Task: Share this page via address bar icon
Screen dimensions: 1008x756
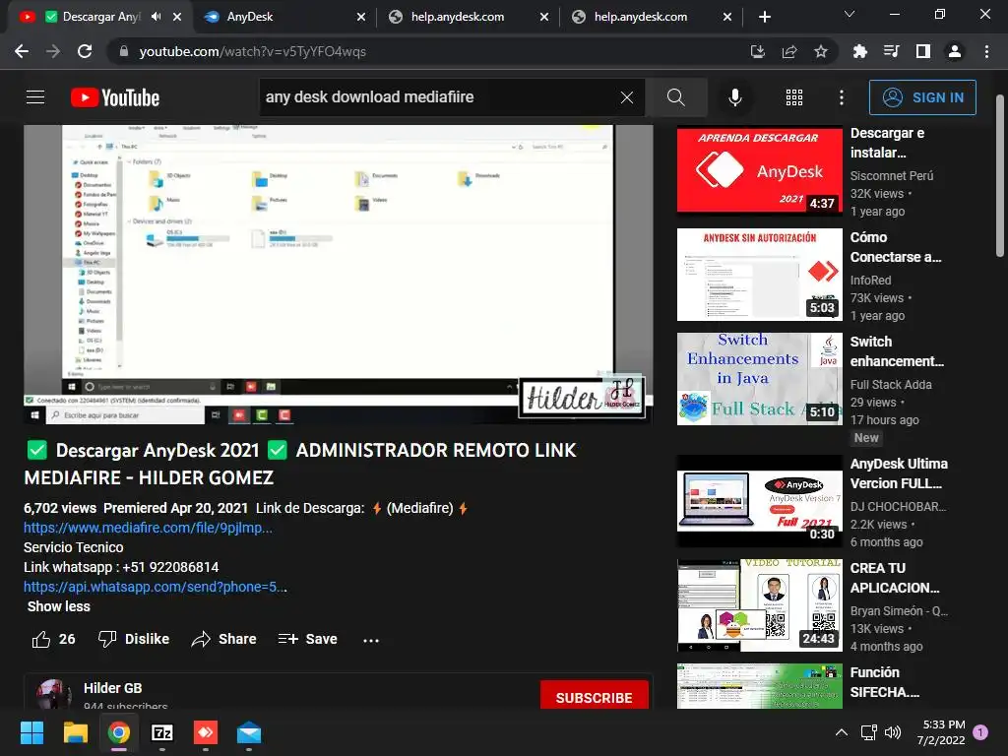Action: (x=788, y=51)
